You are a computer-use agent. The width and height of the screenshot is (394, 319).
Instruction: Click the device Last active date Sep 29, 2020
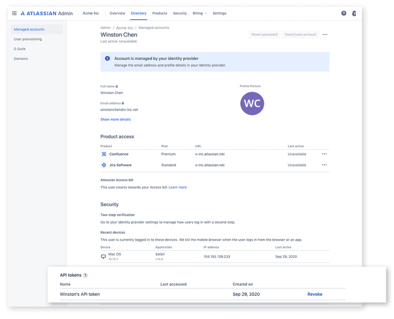[286, 257]
